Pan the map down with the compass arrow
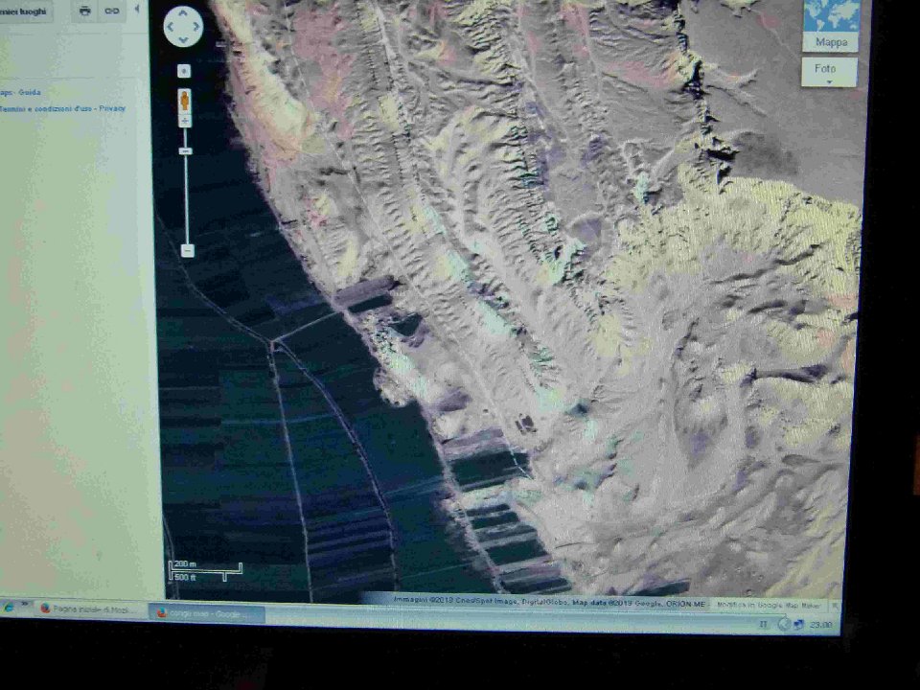Image resolution: width=920 pixels, height=690 pixels. click(x=183, y=40)
